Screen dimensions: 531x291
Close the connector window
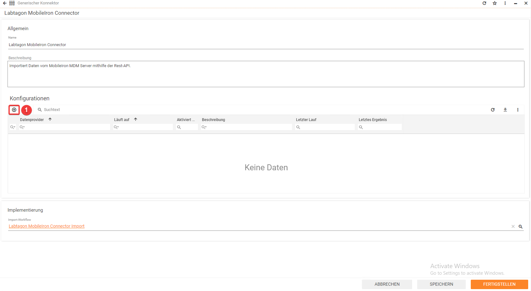coord(526,3)
